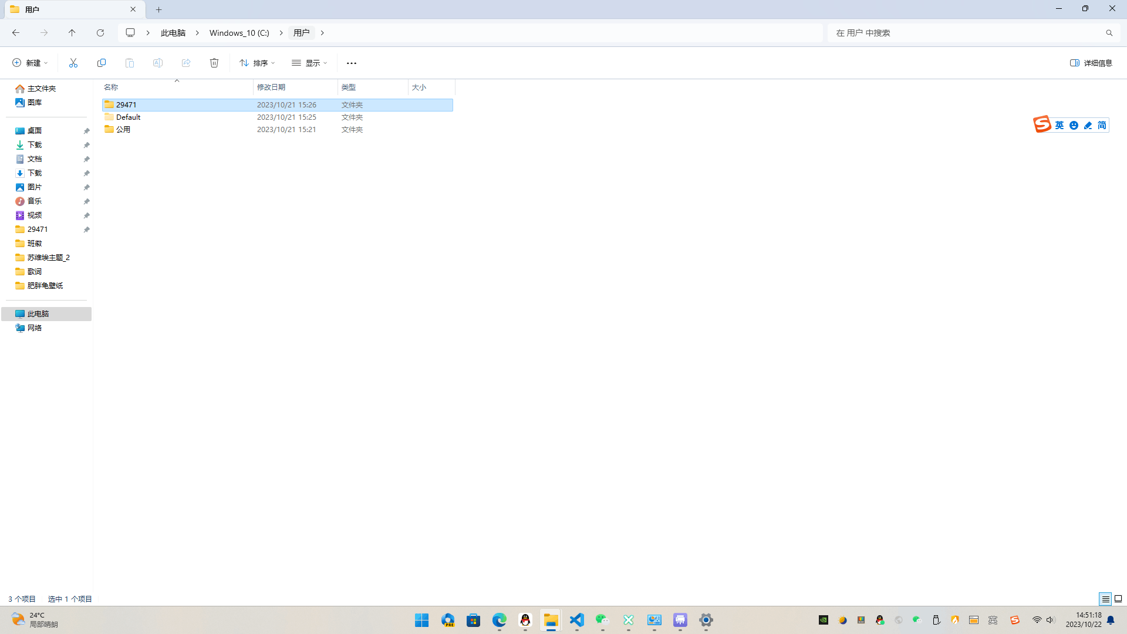This screenshot has height=634, width=1127.
Task: Switch to large icons view in status bar
Action: point(1118,599)
